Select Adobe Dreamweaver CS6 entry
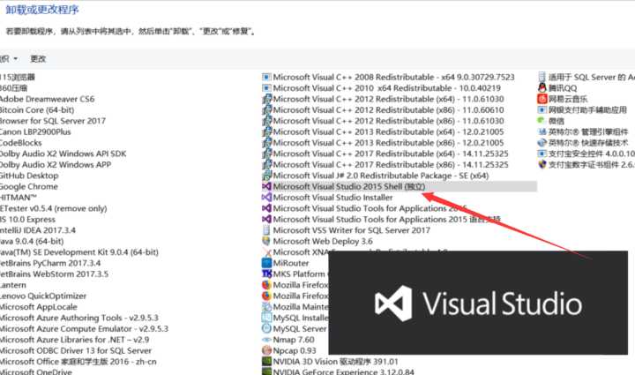Screen dimensions: 635x375 pyautogui.click(x=47, y=99)
